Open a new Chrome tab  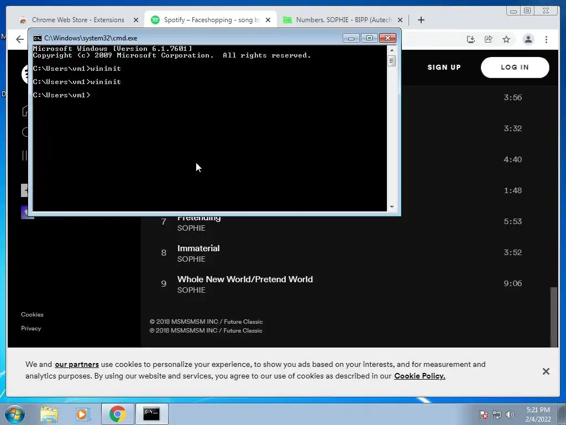point(421,20)
